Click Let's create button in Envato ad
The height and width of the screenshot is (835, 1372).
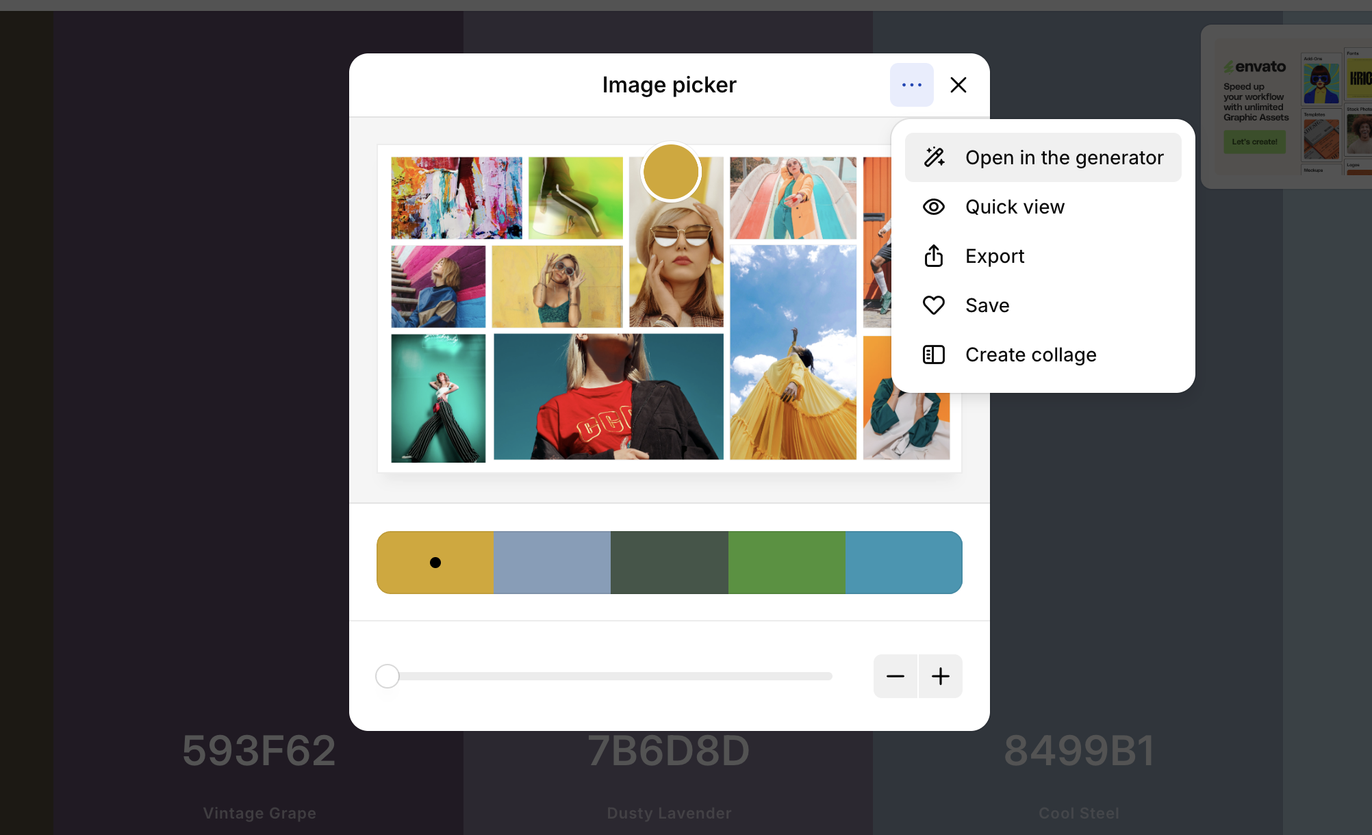point(1254,142)
